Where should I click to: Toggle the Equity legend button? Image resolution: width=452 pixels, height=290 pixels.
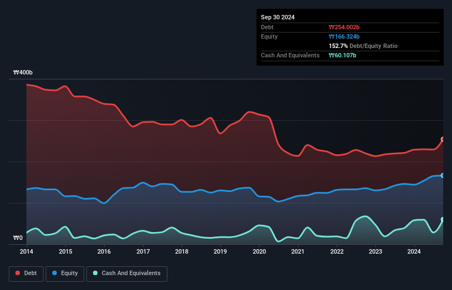(x=65, y=273)
